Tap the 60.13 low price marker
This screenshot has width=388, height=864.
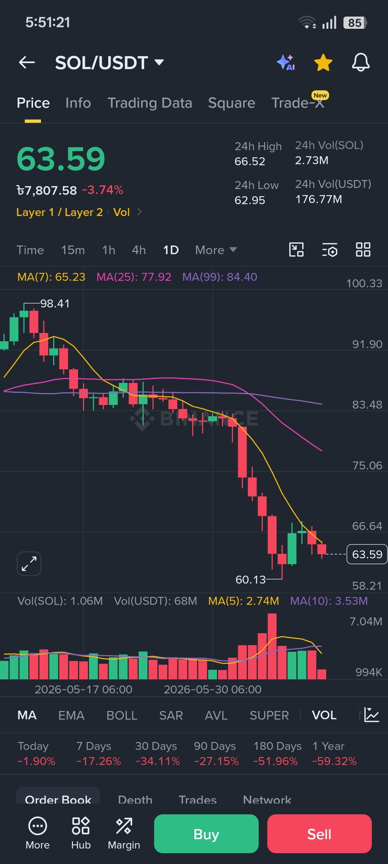coord(250,580)
